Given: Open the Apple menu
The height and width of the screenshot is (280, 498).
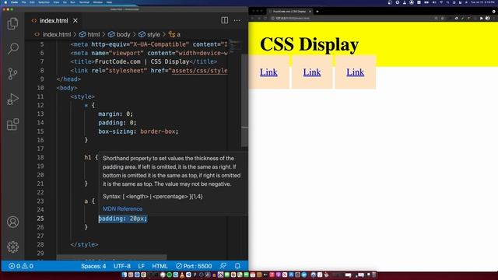Looking at the screenshot, I should 5,2.
